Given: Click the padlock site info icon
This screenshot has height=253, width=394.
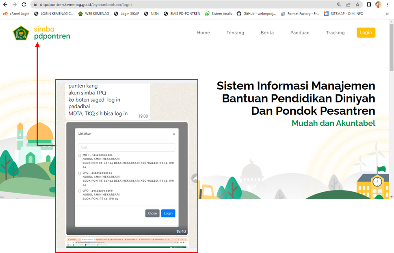Looking at the screenshot, I should click(x=35, y=4).
